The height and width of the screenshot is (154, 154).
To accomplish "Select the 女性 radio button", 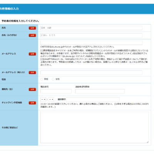I will (x=53, y=79).
